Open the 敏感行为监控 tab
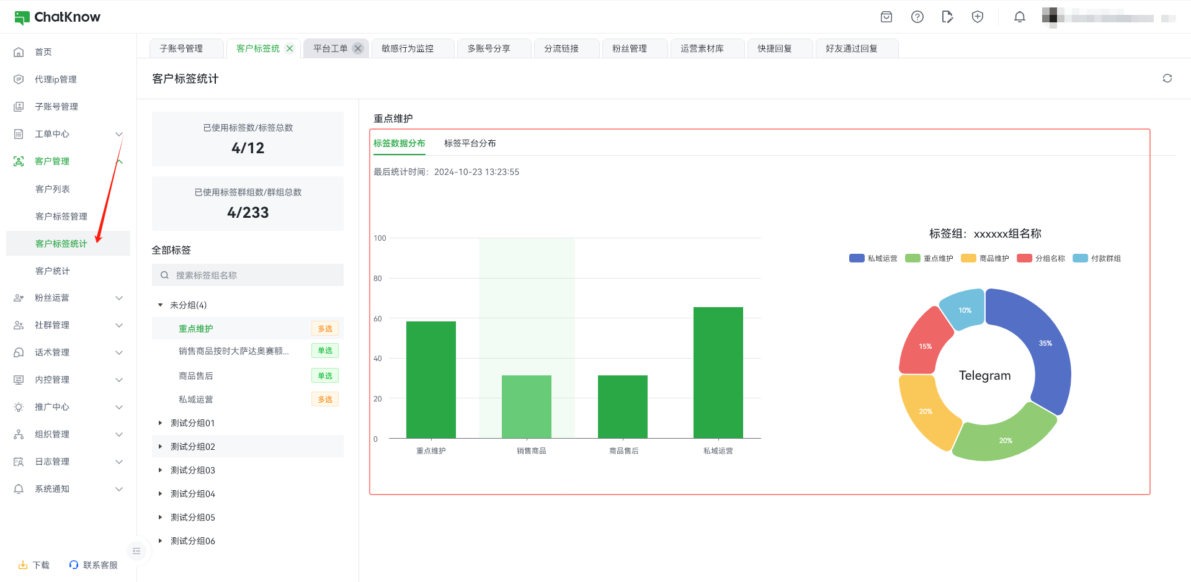 click(408, 48)
